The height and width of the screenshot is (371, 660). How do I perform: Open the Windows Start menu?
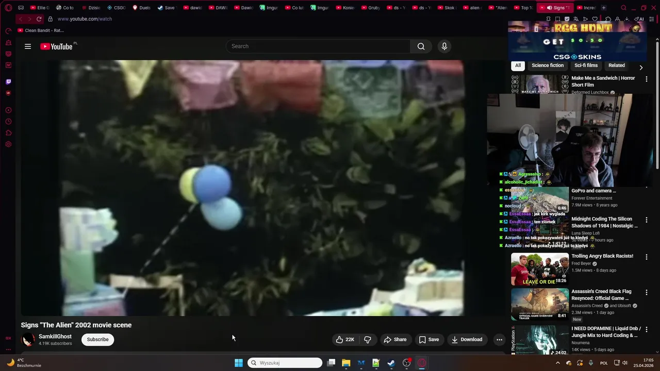[x=239, y=363]
